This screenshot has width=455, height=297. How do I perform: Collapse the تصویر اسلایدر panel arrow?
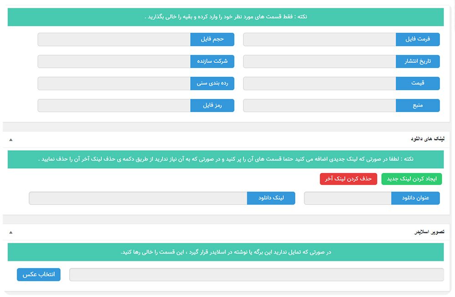(x=11, y=232)
